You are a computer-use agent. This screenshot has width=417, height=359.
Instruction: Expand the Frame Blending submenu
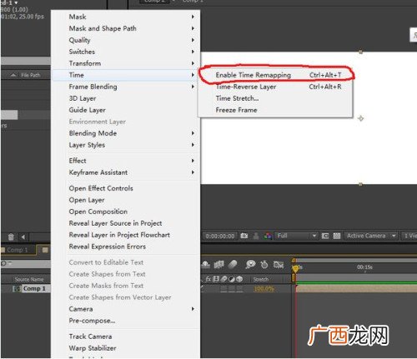(x=127, y=87)
